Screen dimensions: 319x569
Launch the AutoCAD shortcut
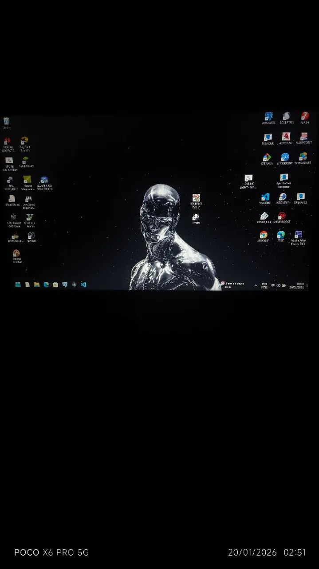click(286, 137)
